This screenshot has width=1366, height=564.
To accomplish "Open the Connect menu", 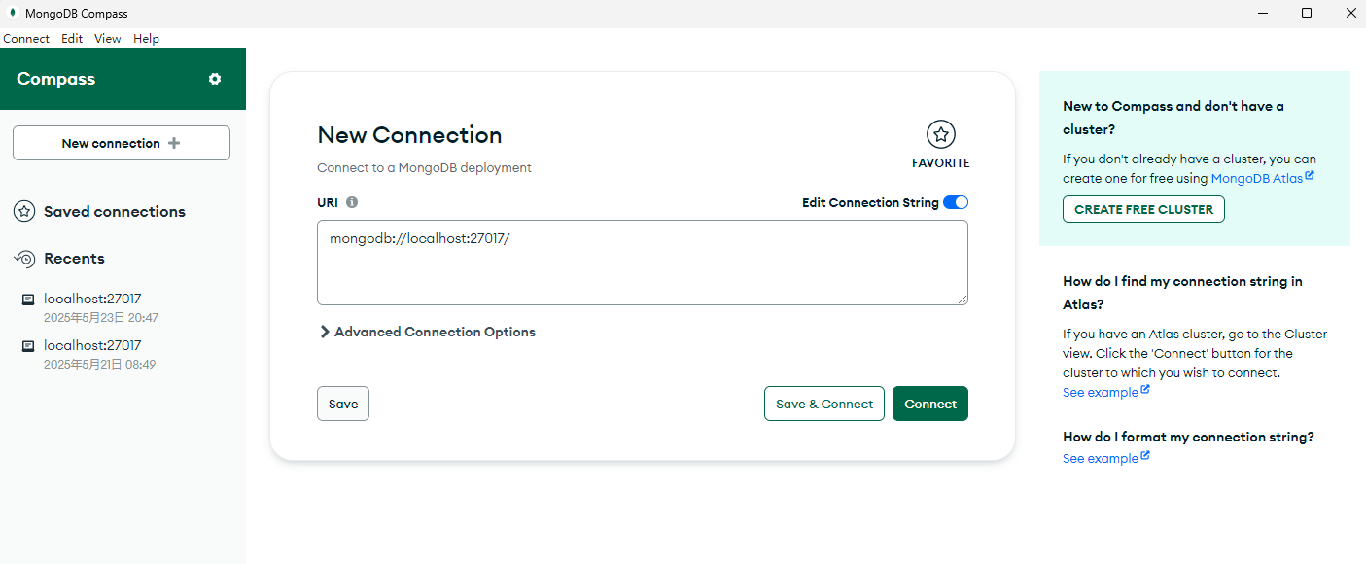I will click(x=26, y=39).
